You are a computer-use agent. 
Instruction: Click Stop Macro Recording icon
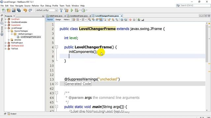[134, 20]
